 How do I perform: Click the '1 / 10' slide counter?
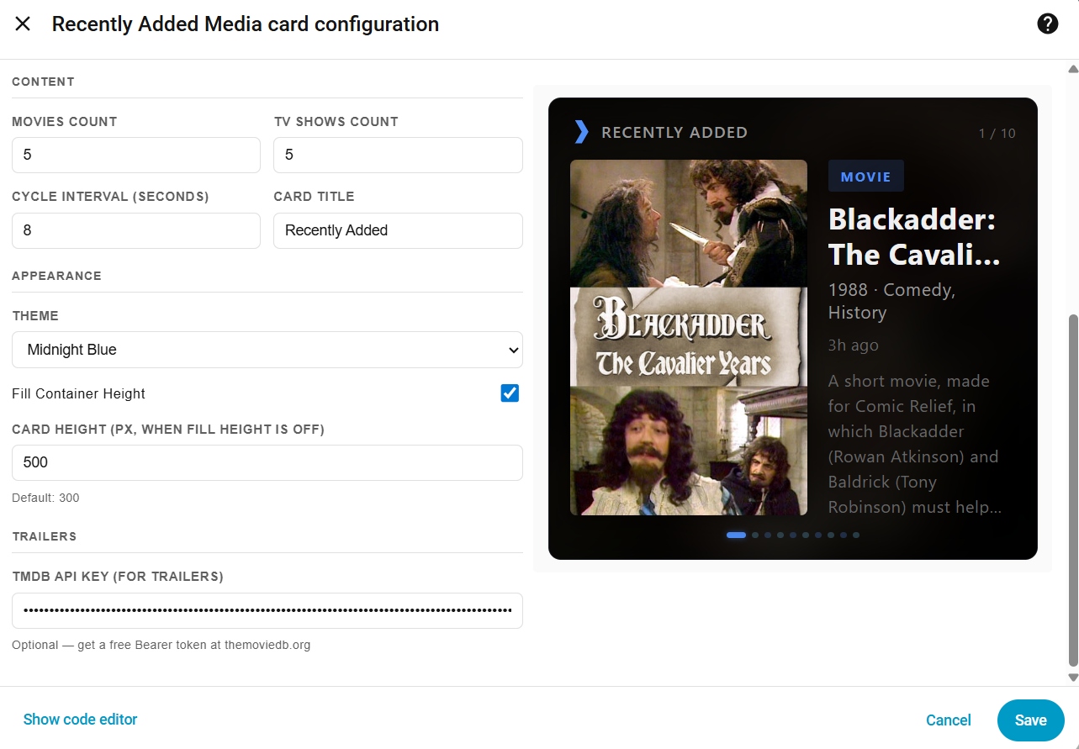tap(997, 134)
